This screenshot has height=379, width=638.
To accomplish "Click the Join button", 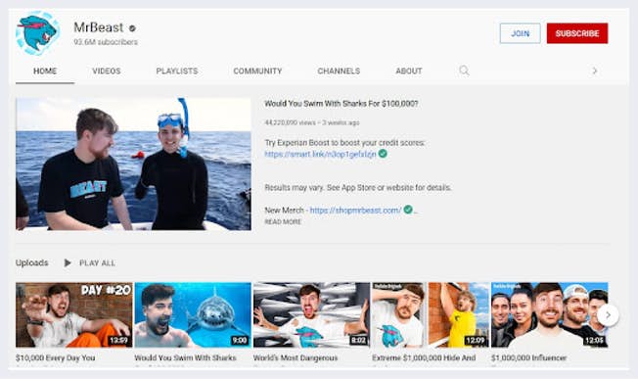I will click(x=520, y=33).
